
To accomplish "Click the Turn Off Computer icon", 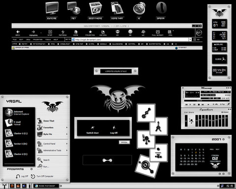I will (33, 176).
